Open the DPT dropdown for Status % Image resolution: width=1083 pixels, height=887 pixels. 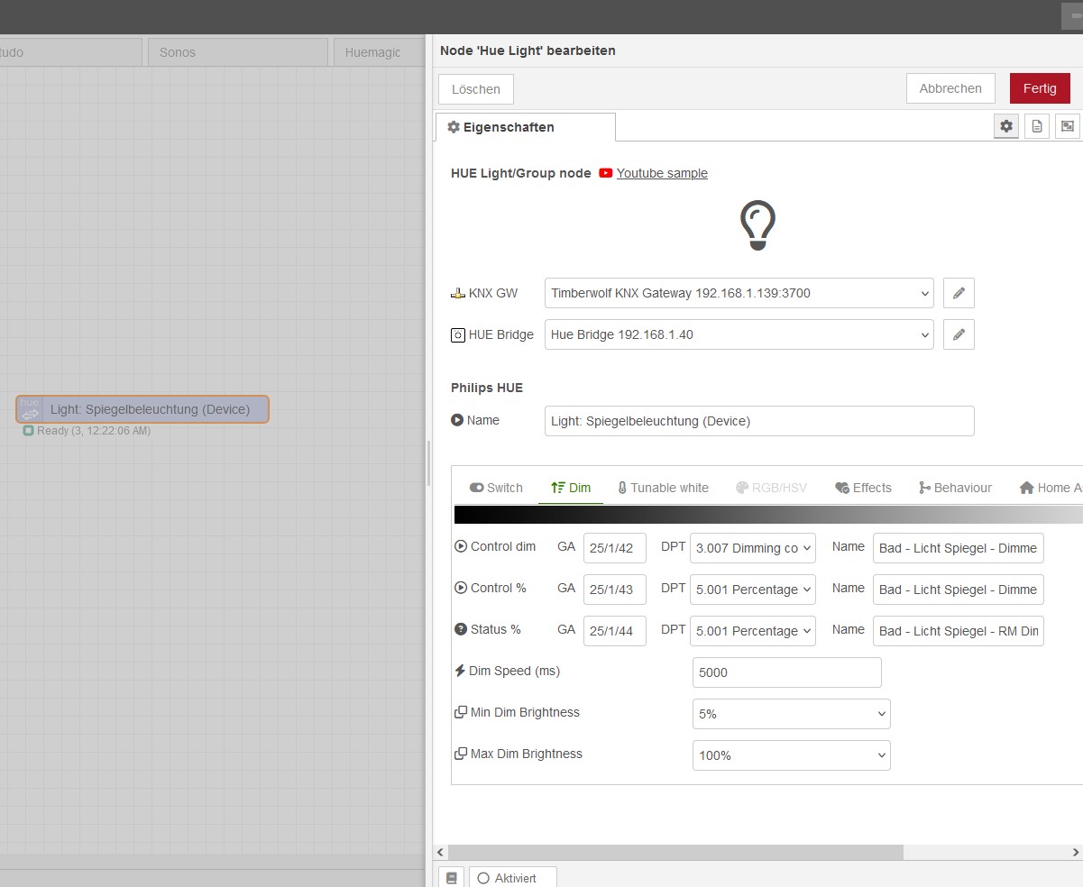click(753, 631)
